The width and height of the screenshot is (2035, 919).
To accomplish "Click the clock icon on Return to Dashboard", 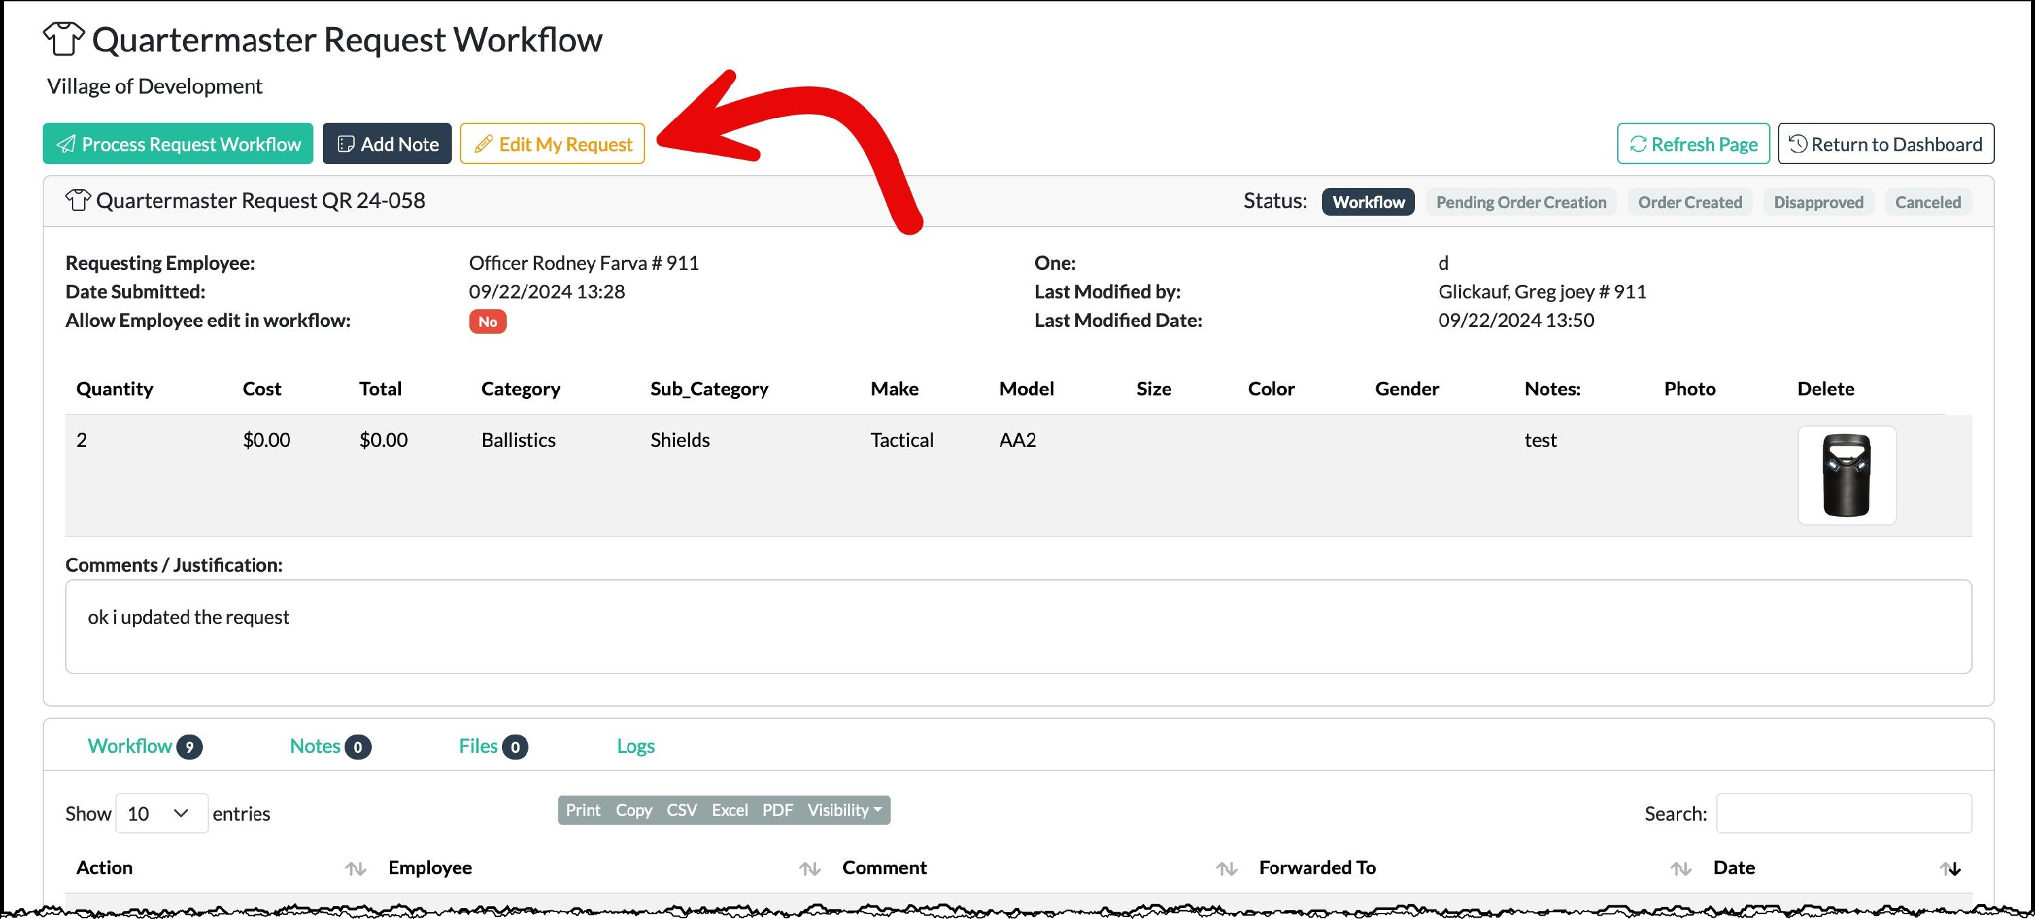I will 1798,144.
